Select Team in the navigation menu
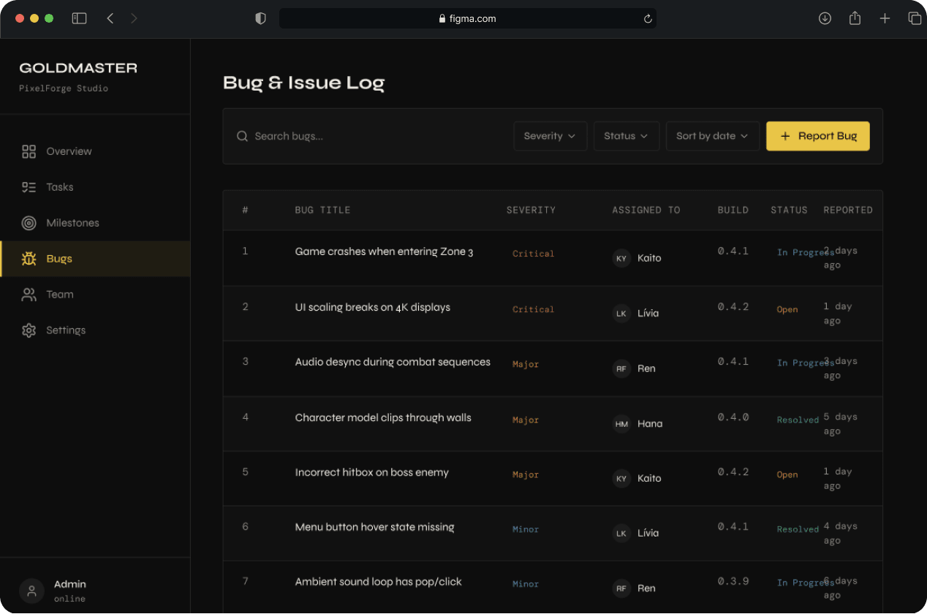 pyautogui.click(x=60, y=294)
